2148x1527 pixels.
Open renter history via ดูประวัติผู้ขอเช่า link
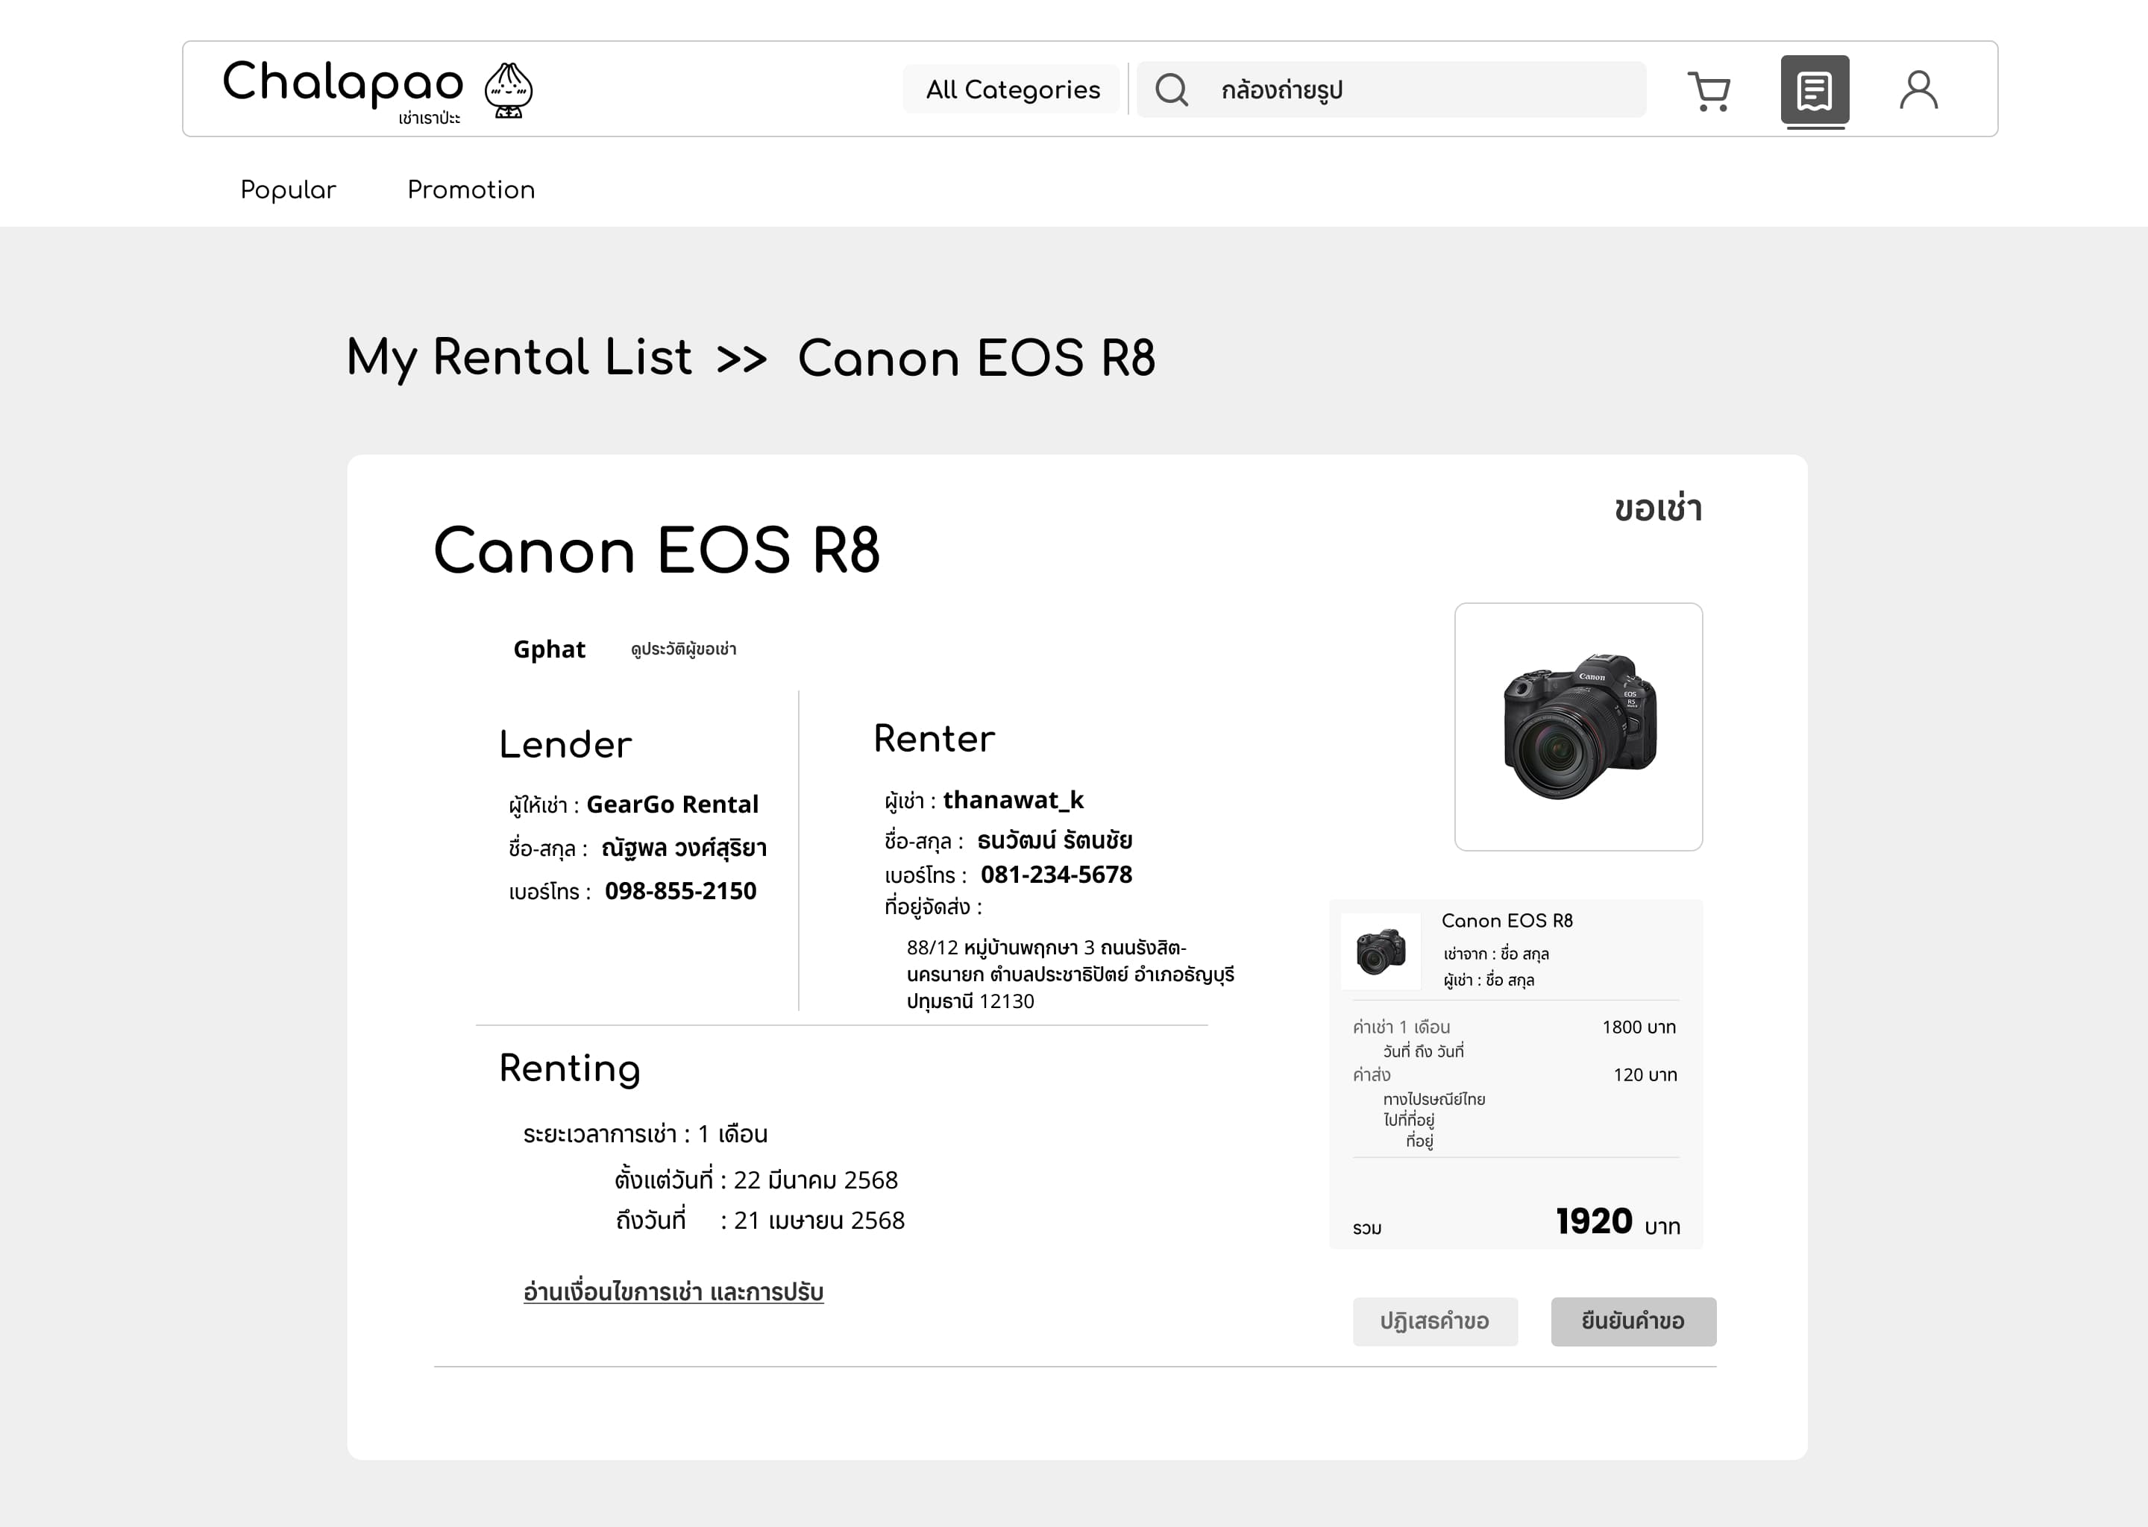pos(685,649)
